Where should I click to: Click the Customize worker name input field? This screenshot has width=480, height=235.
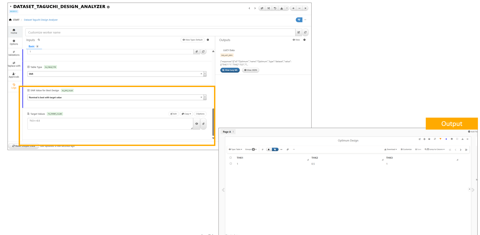pyautogui.click(x=160, y=32)
